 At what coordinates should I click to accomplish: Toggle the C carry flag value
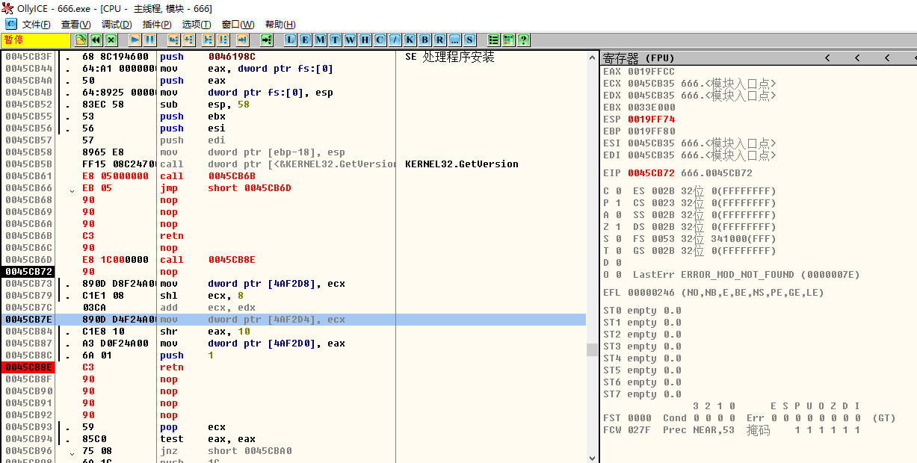point(618,191)
